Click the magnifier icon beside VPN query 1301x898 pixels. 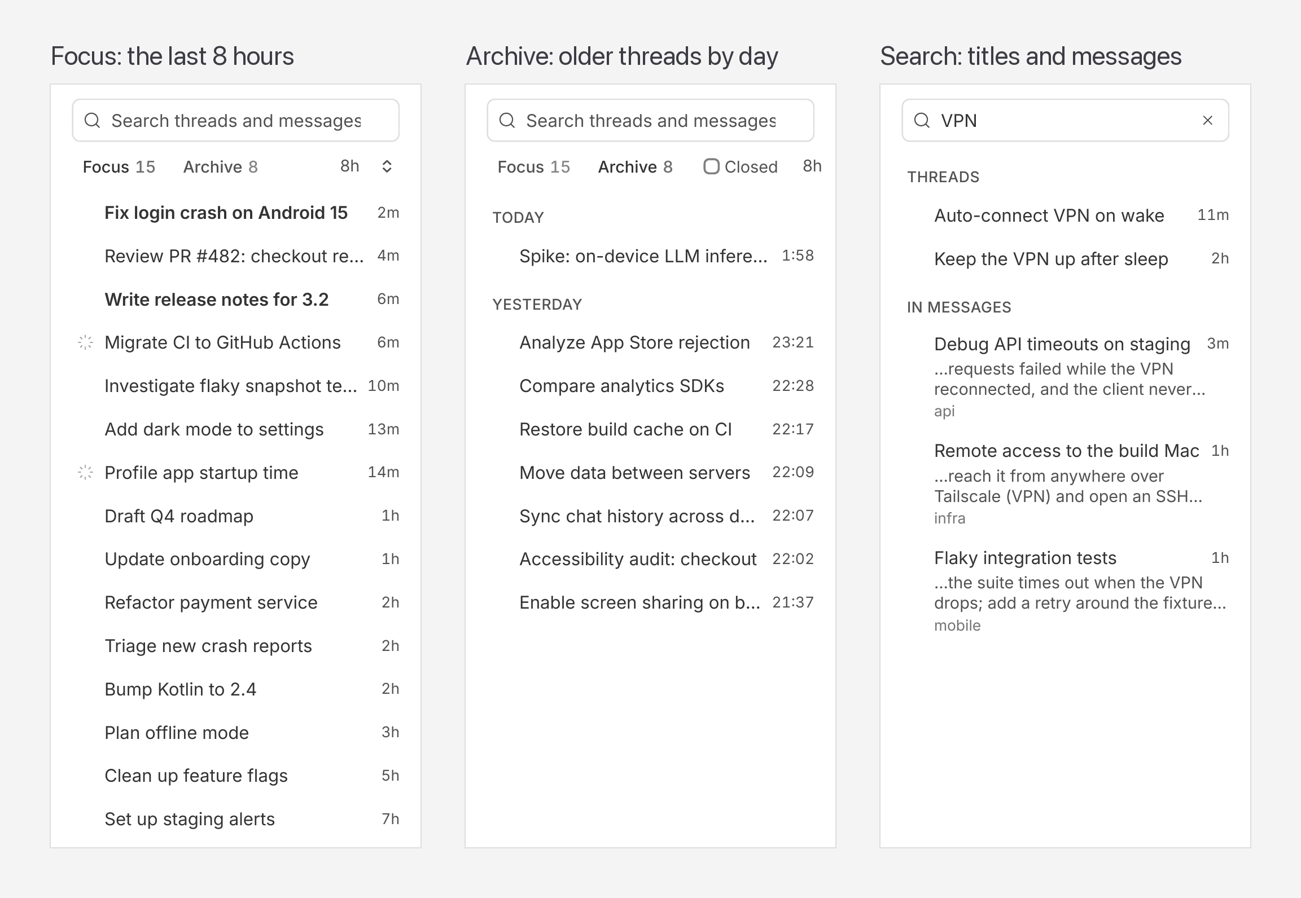click(x=922, y=120)
